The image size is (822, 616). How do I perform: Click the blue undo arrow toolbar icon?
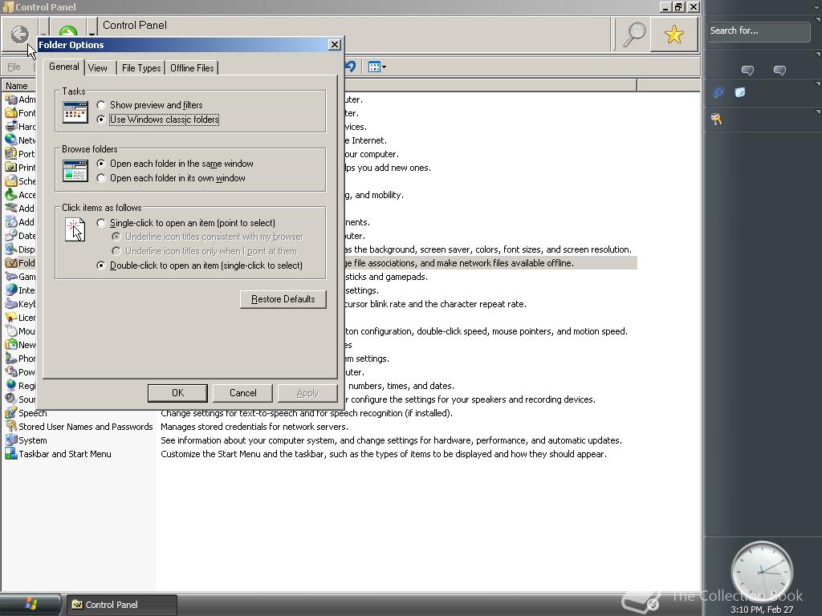tap(350, 67)
